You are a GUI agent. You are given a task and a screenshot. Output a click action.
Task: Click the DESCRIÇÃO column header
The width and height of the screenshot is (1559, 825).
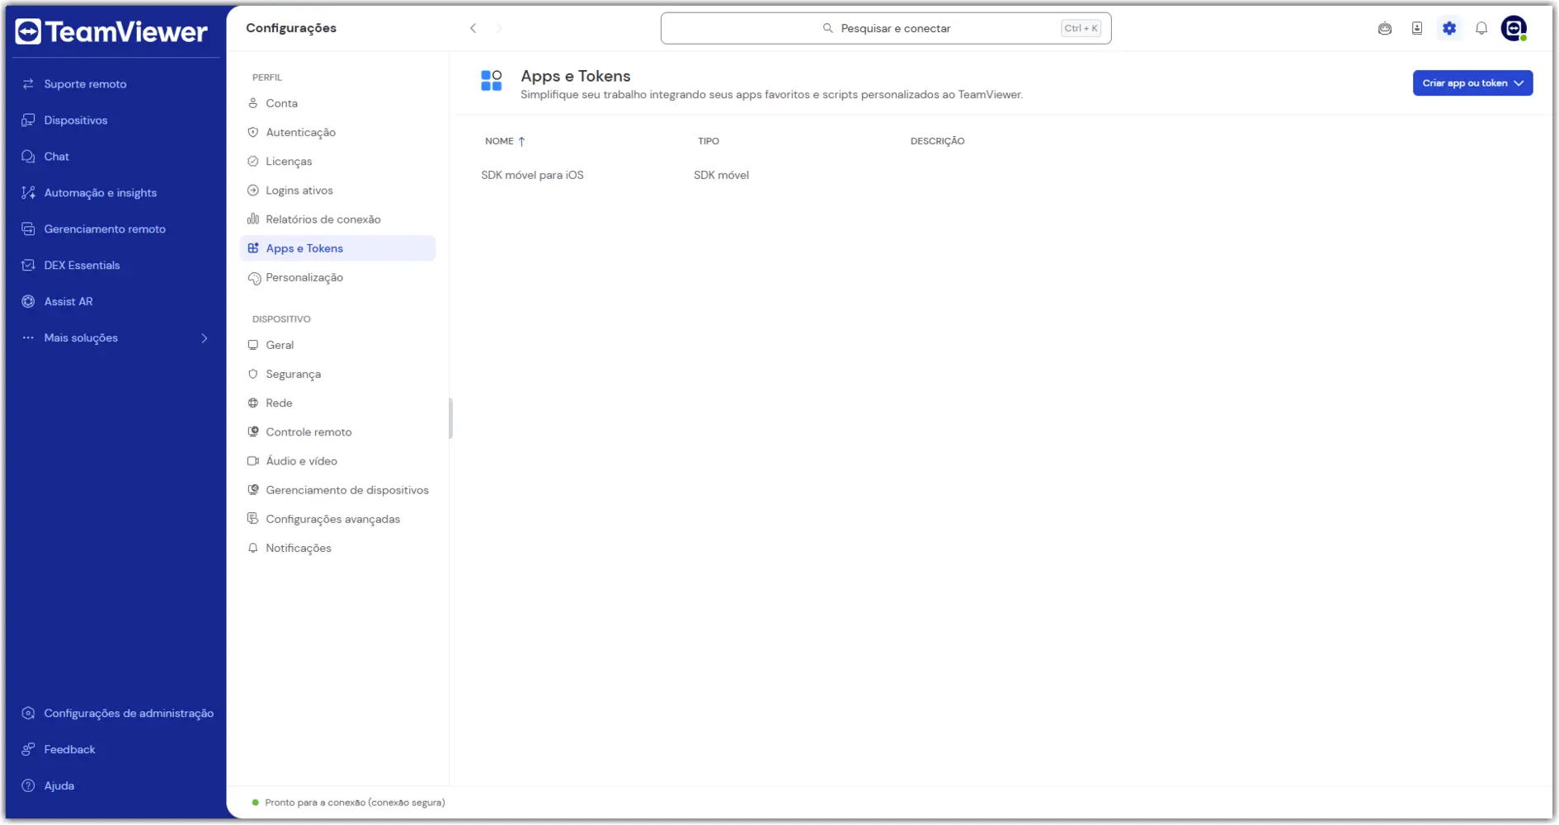click(937, 141)
